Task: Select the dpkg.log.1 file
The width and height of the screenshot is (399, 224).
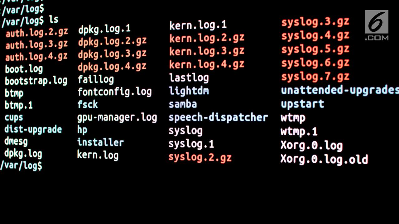Action: 104,30
